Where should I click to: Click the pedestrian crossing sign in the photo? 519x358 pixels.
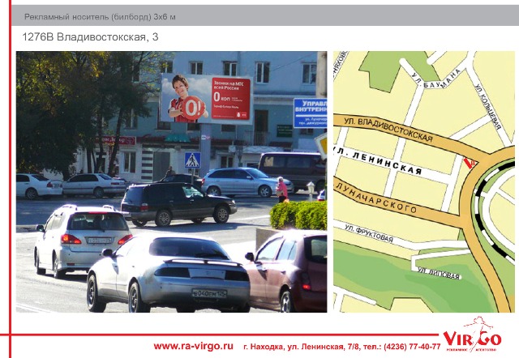coord(192,160)
